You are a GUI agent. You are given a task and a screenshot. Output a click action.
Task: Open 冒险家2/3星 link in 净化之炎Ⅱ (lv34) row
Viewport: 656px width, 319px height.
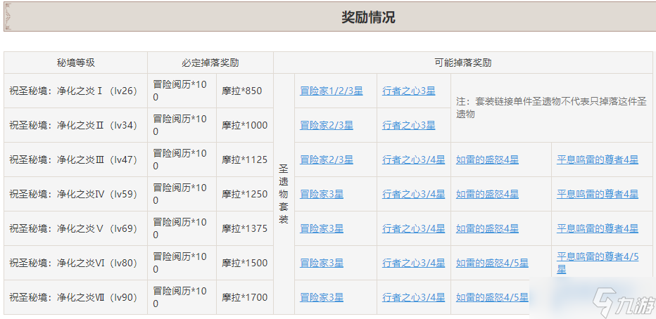[327, 125]
